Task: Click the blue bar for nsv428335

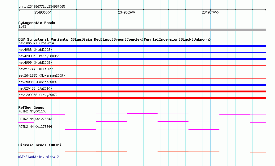Action: [x=142, y=59]
